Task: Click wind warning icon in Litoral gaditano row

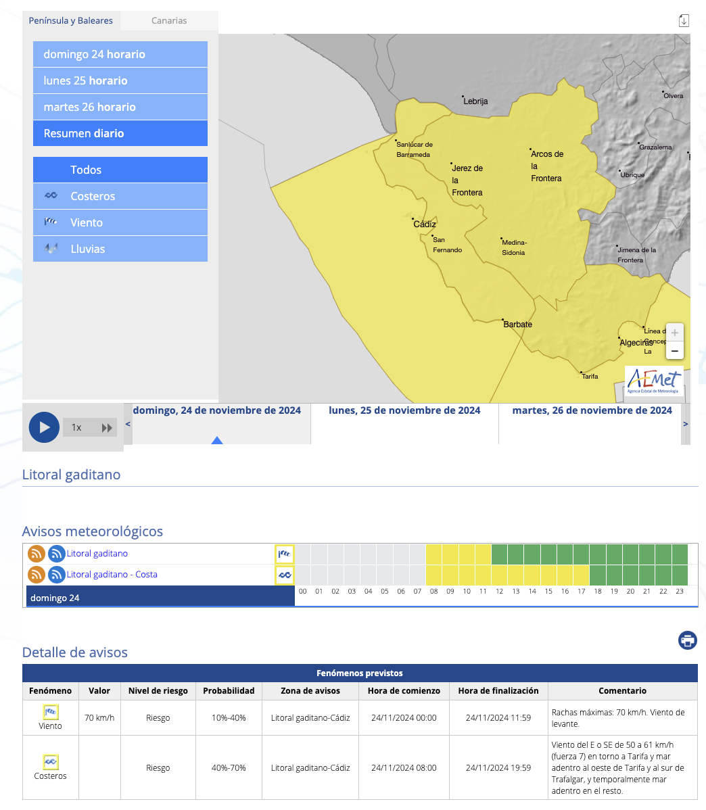Action: click(284, 554)
